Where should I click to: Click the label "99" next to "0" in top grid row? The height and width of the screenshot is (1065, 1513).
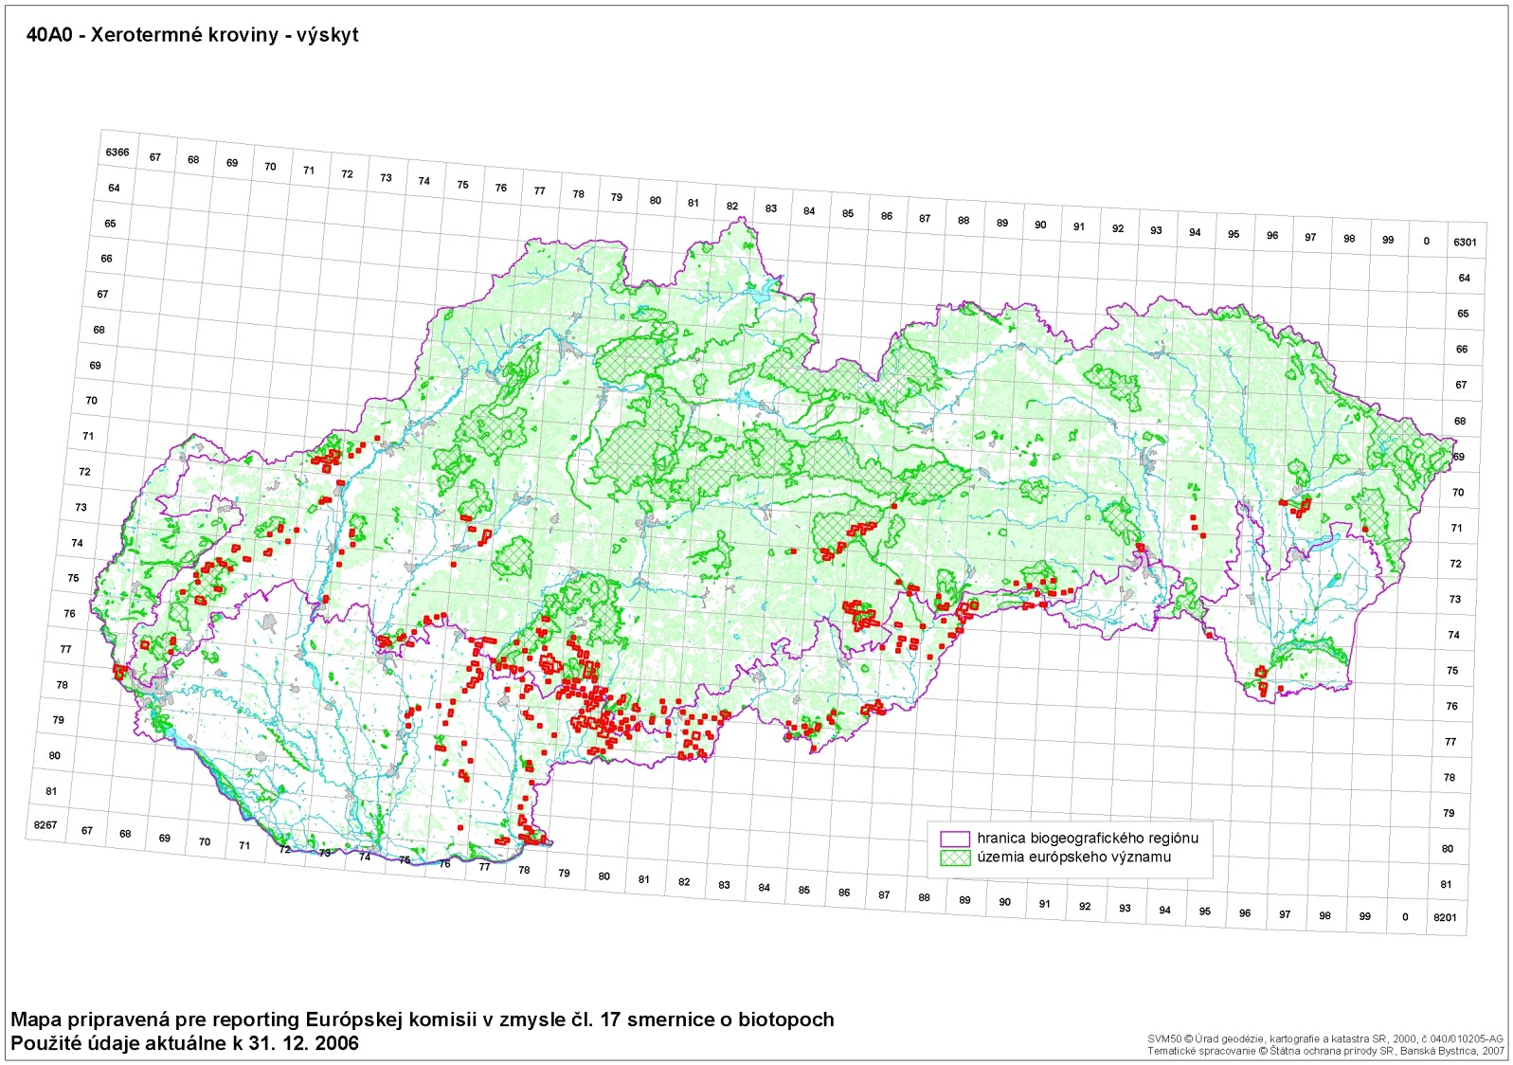pos(1388,240)
